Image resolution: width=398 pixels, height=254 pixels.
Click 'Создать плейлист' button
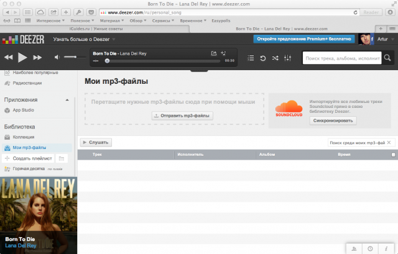[x=28, y=158]
